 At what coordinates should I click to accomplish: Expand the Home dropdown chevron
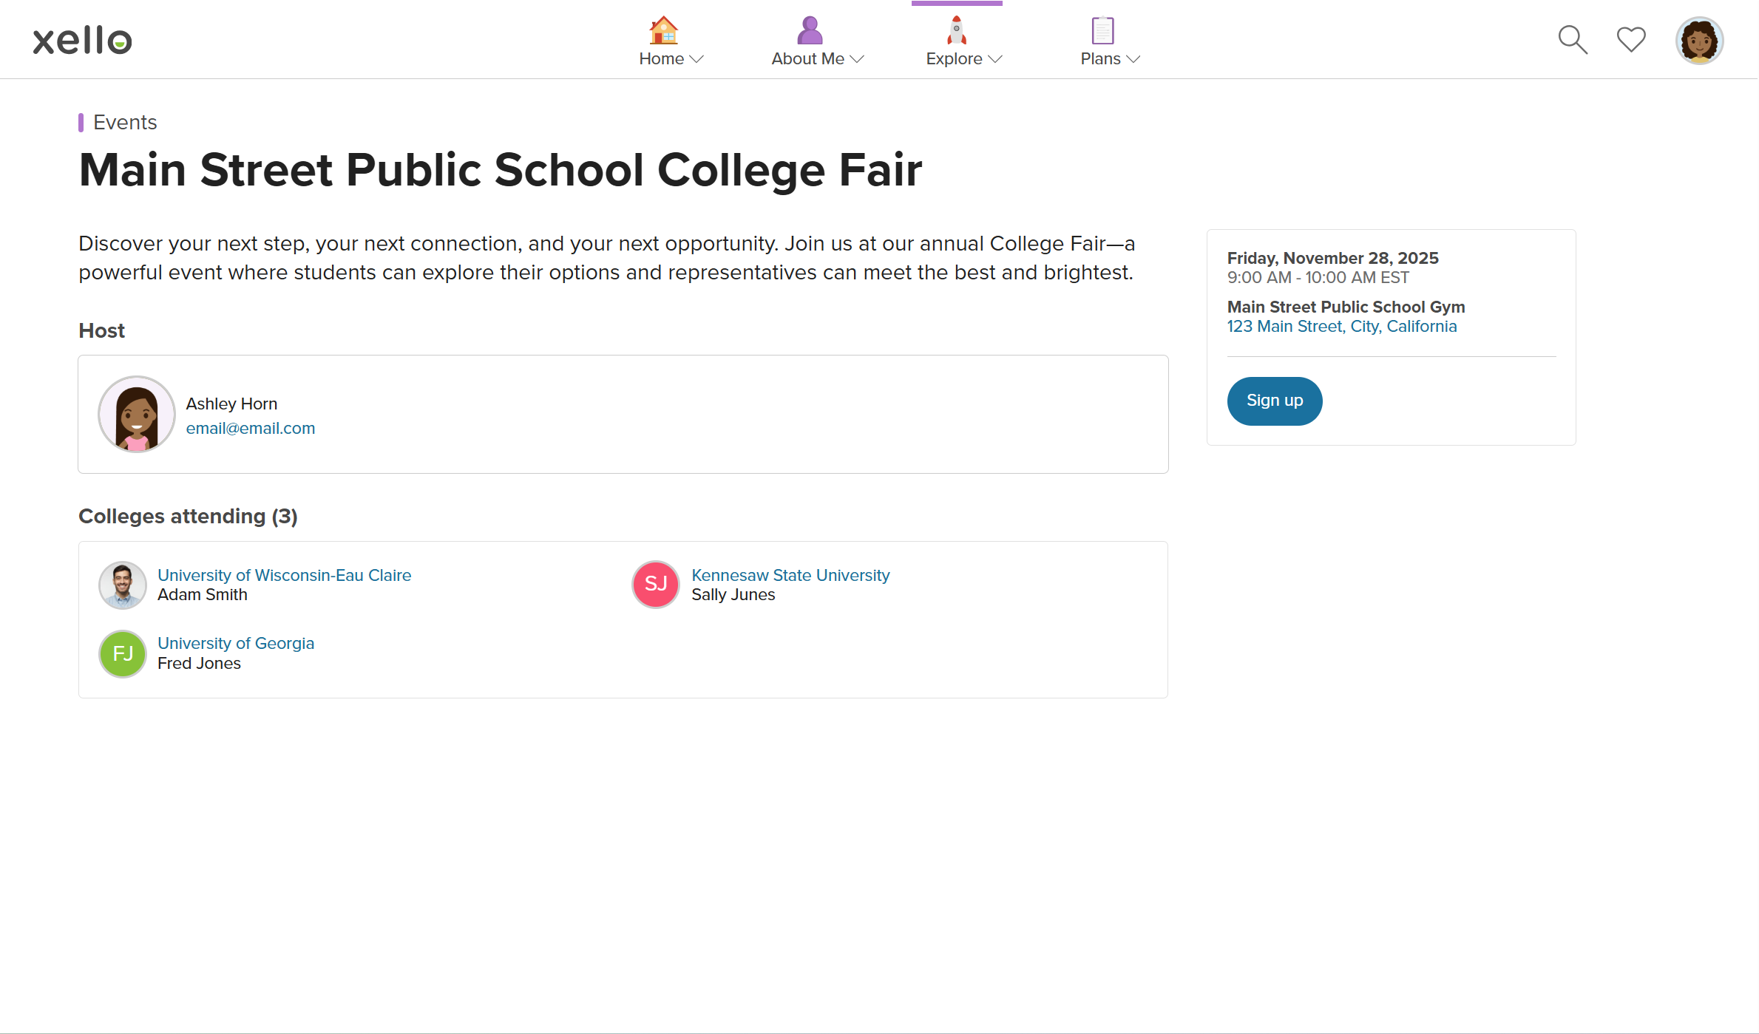click(697, 59)
